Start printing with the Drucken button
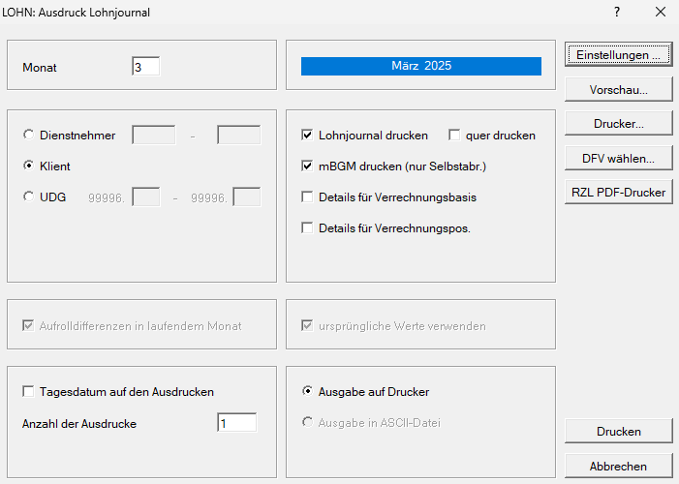 (618, 432)
